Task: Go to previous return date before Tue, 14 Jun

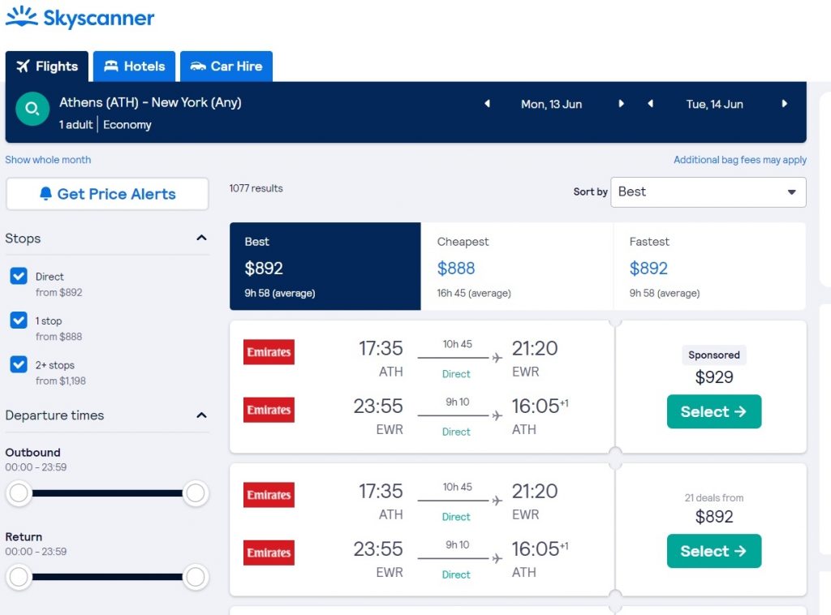Action: (x=650, y=104)
